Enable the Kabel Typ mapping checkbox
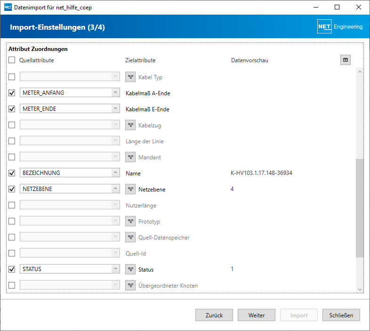The height and width of the screenshot is (331, 370). tap(12, 77)
